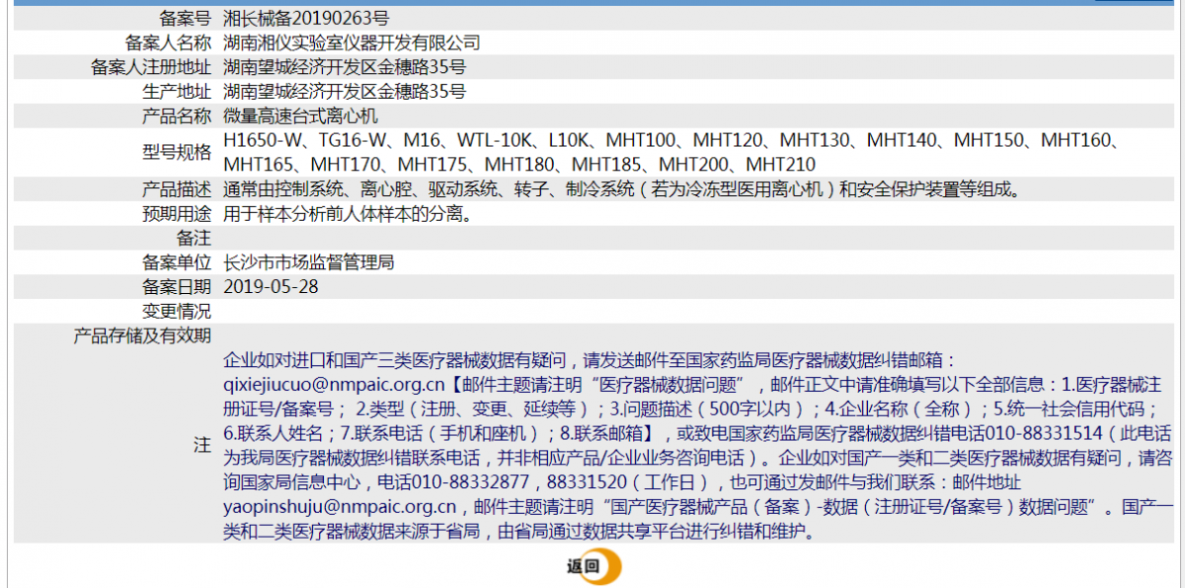Click the description text starting 通常由控制系统

[x=621, y=189]
